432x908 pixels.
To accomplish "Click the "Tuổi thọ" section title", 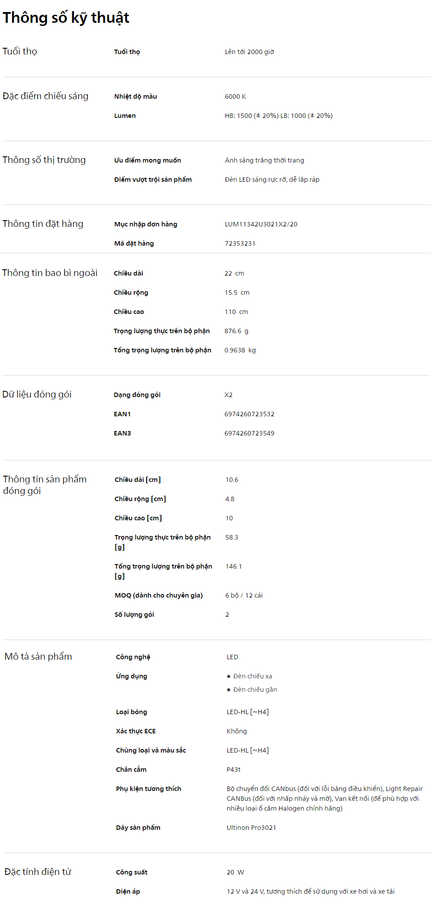I will [20, 51].
